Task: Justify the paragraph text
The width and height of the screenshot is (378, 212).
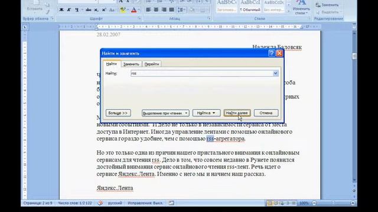Action: pyautogui.click(x=172, y=10)
